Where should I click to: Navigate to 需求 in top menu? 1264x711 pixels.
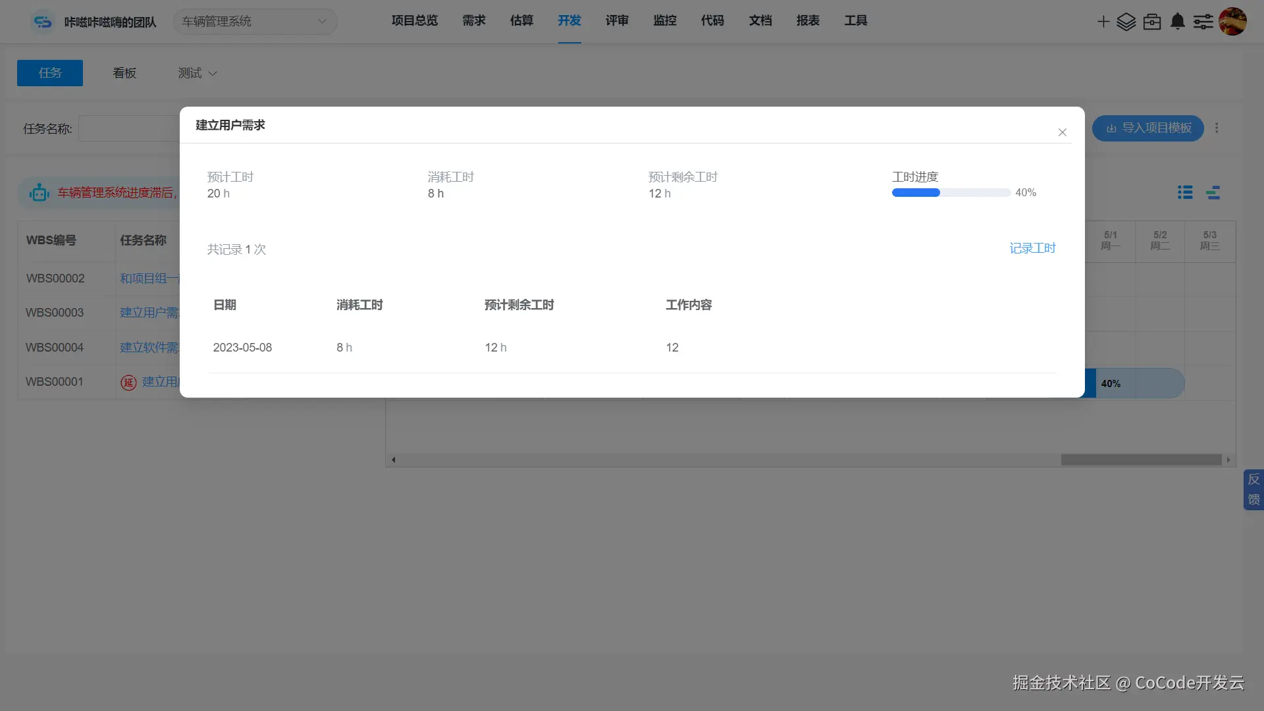pyautogui.click(x=473, y=20)
